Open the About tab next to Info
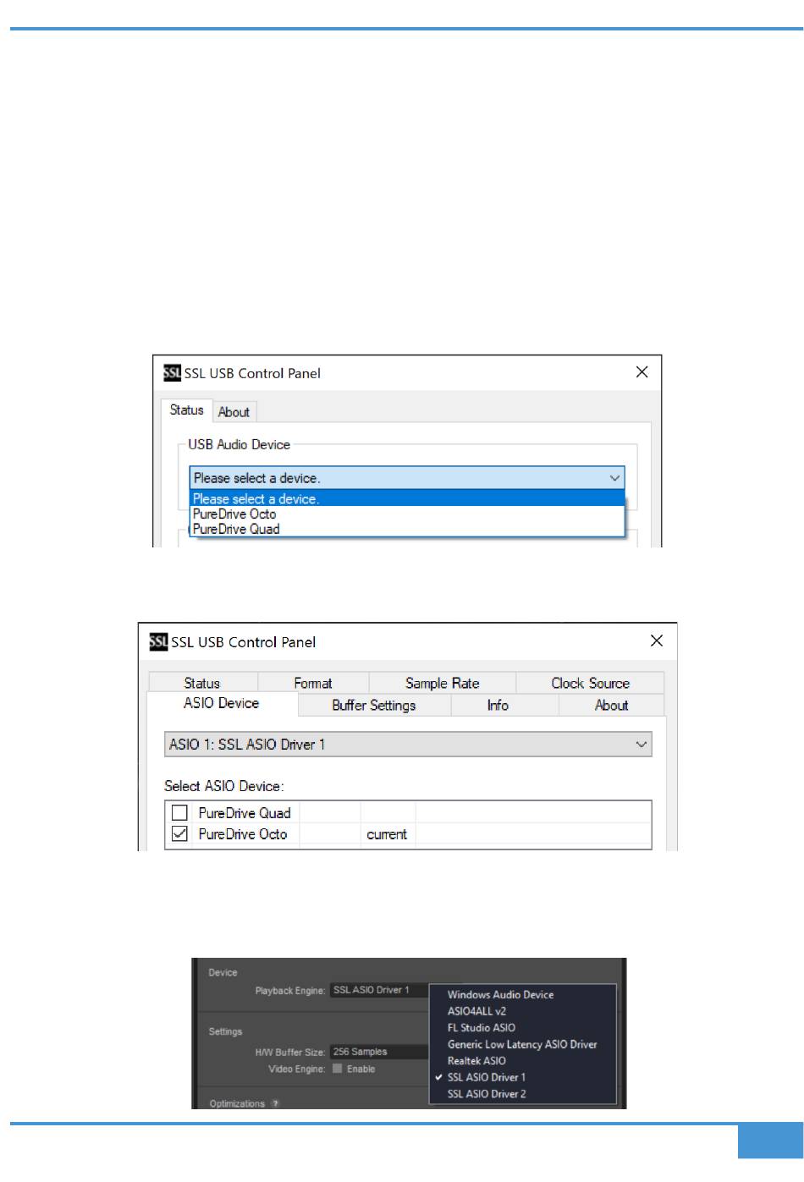Screen dimensions: 804x1182 point(612,706)
